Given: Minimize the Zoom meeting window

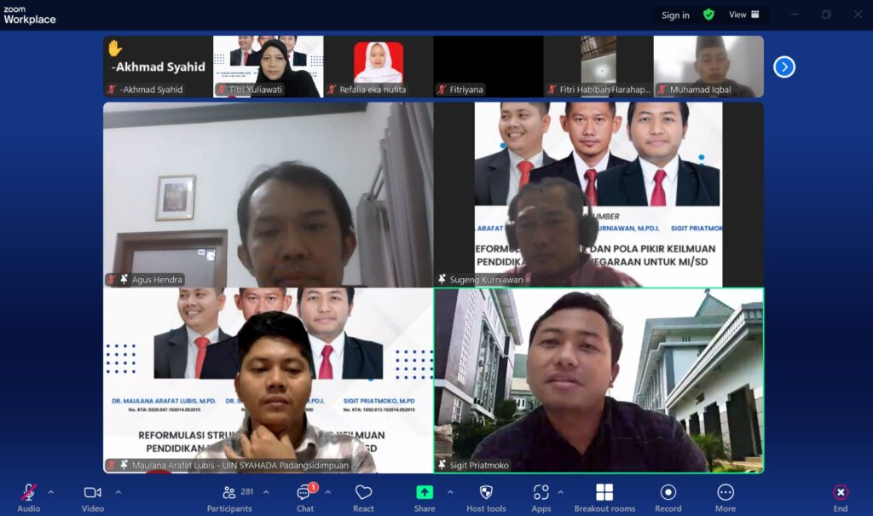Looking at the screenshot, I should [795, 14].
